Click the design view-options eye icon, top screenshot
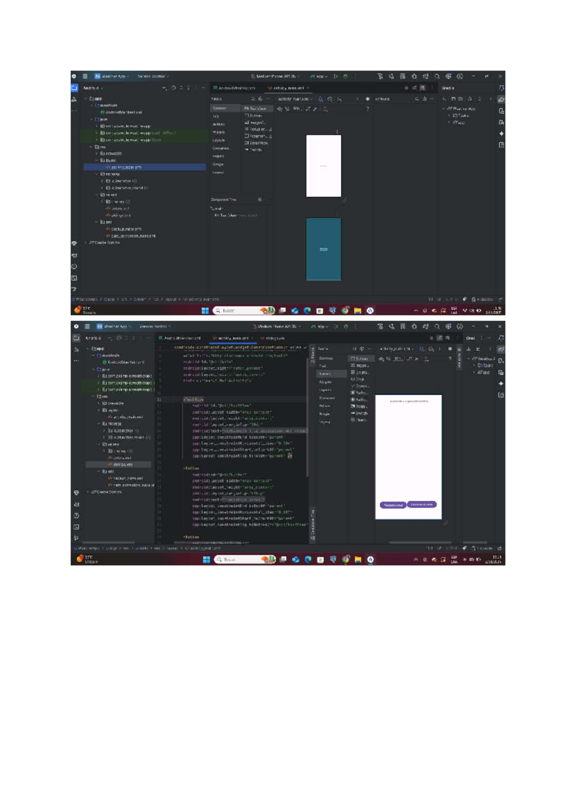 [279, 109]
